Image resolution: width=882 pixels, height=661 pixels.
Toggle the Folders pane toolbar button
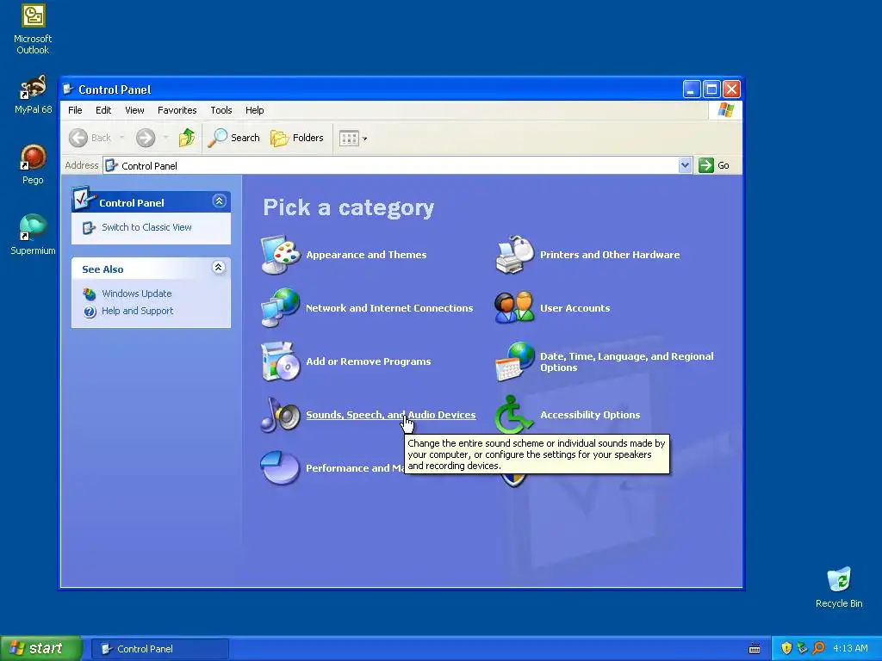297,138
